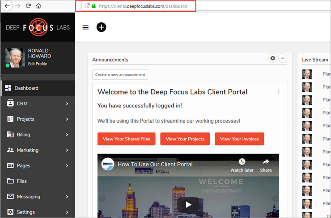Click the browser back arrow
The image size is (331, 218).
coord(7,6)
